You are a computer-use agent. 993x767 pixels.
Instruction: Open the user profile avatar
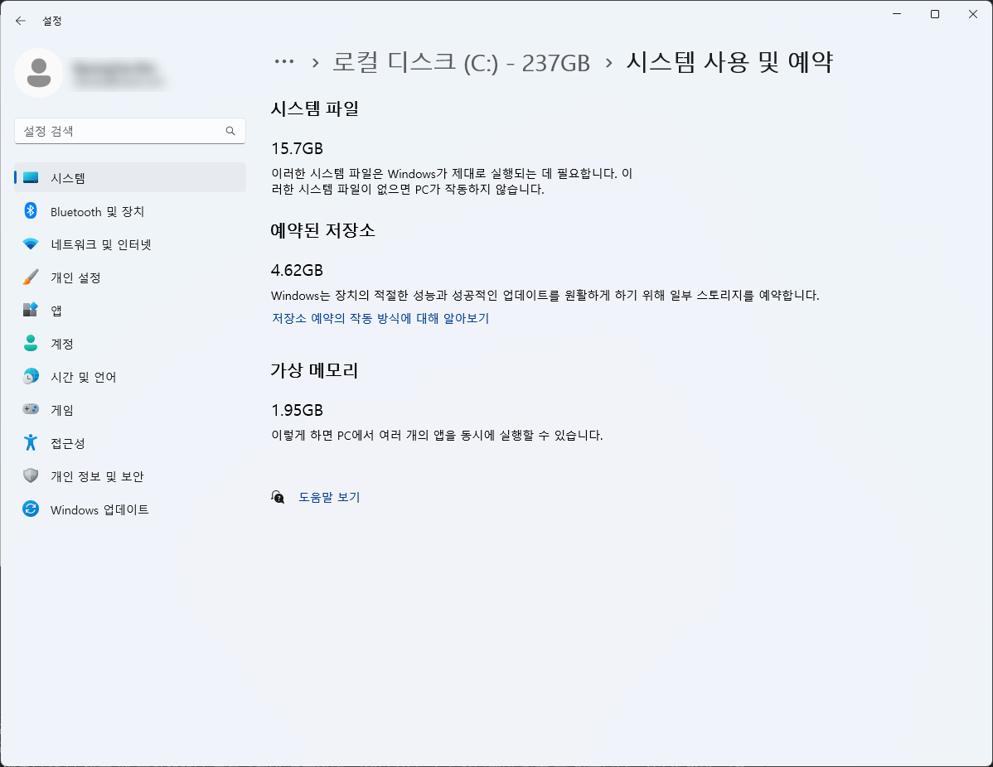pos(39,73)
